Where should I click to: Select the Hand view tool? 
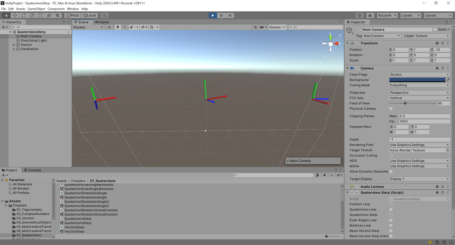tap(6, 16)
